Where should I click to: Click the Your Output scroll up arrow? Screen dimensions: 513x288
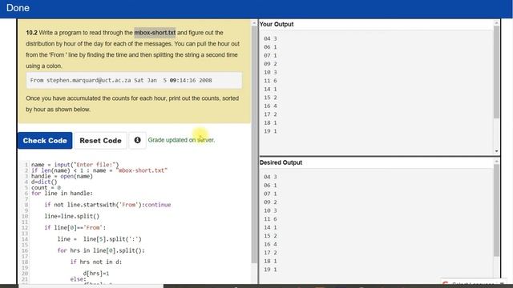pos(496,23)
